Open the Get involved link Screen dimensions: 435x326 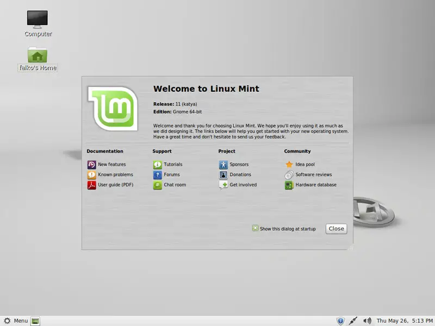(243, 185)
